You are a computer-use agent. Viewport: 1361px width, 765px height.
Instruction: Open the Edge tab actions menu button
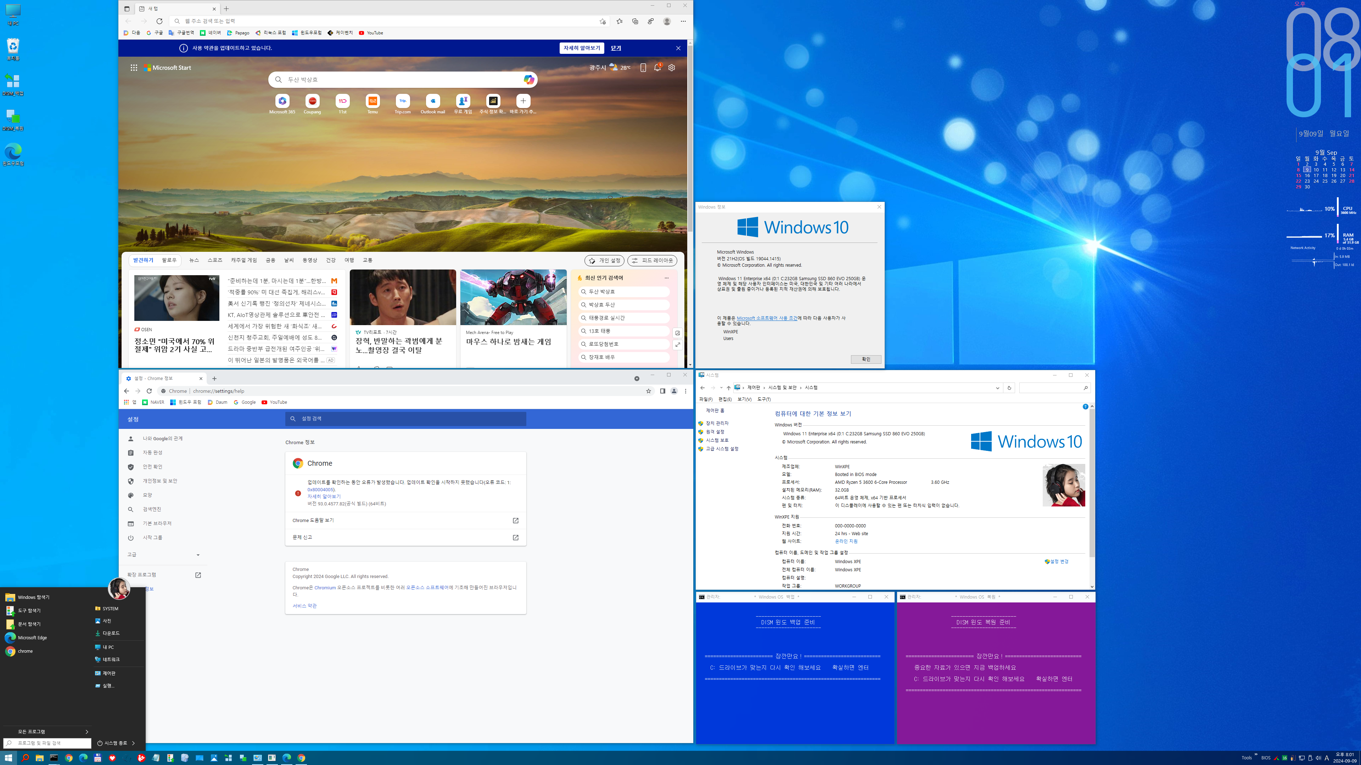(126, 8)
